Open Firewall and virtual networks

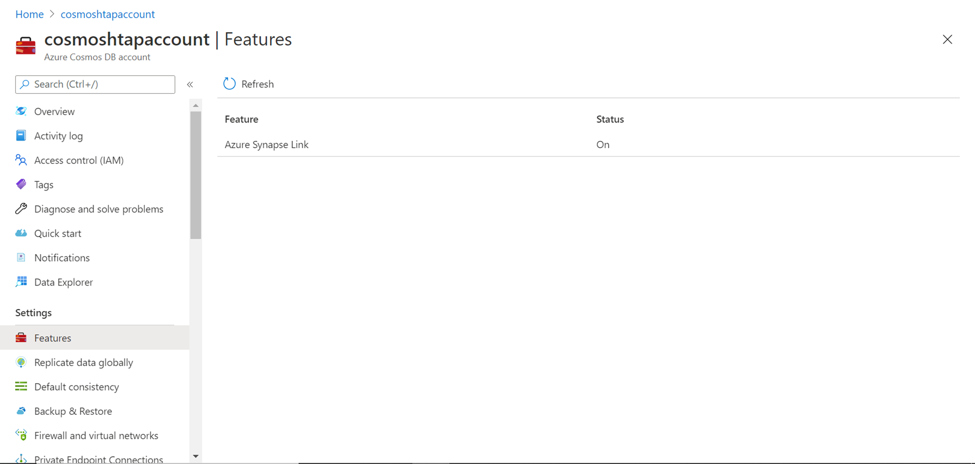[x=96, y=435]
